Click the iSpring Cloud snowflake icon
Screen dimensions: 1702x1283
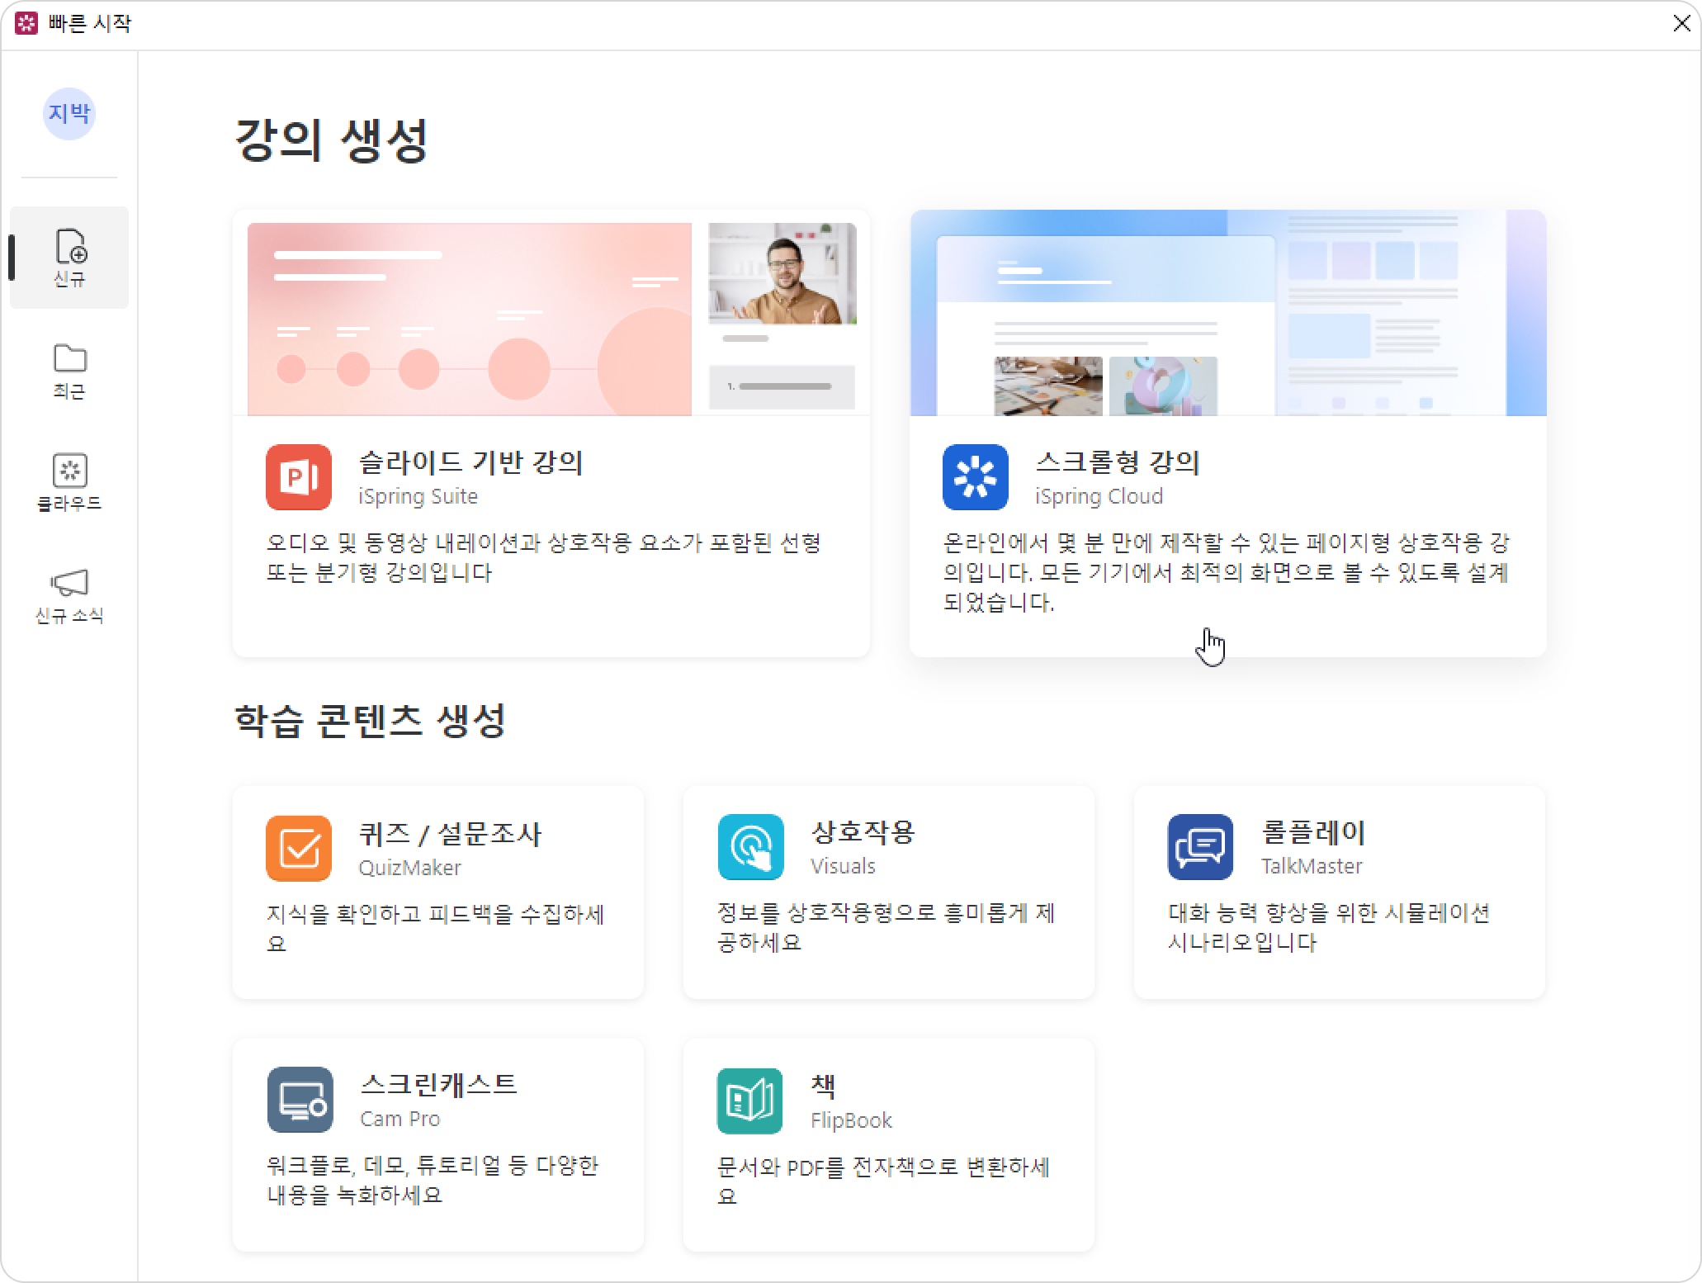pyautogui.click(x=975, y=477)
